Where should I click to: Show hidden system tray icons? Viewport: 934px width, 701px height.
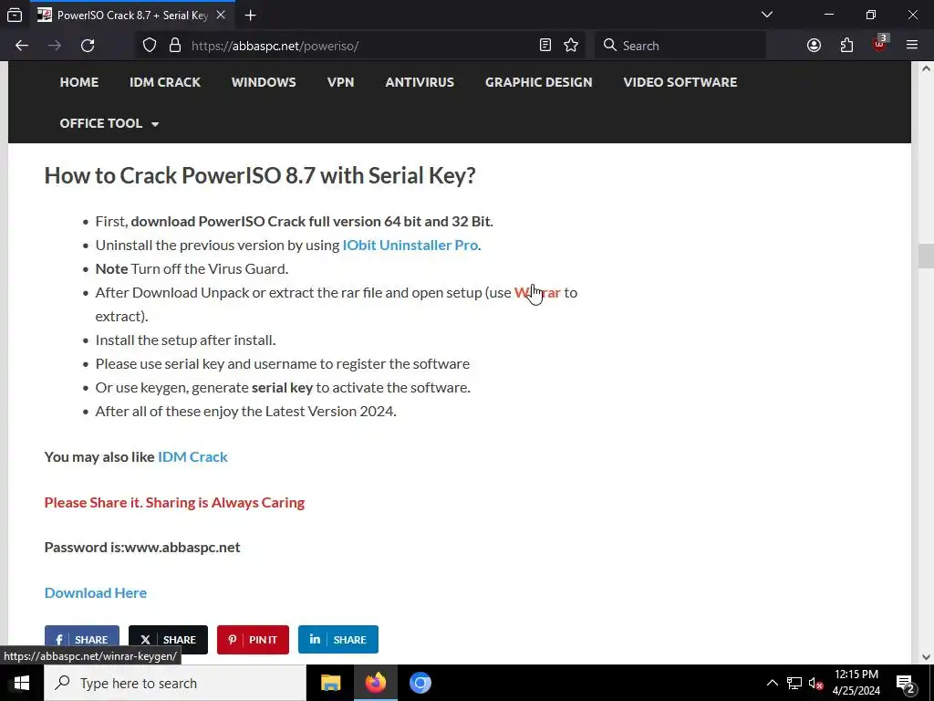tap(772, 683)
